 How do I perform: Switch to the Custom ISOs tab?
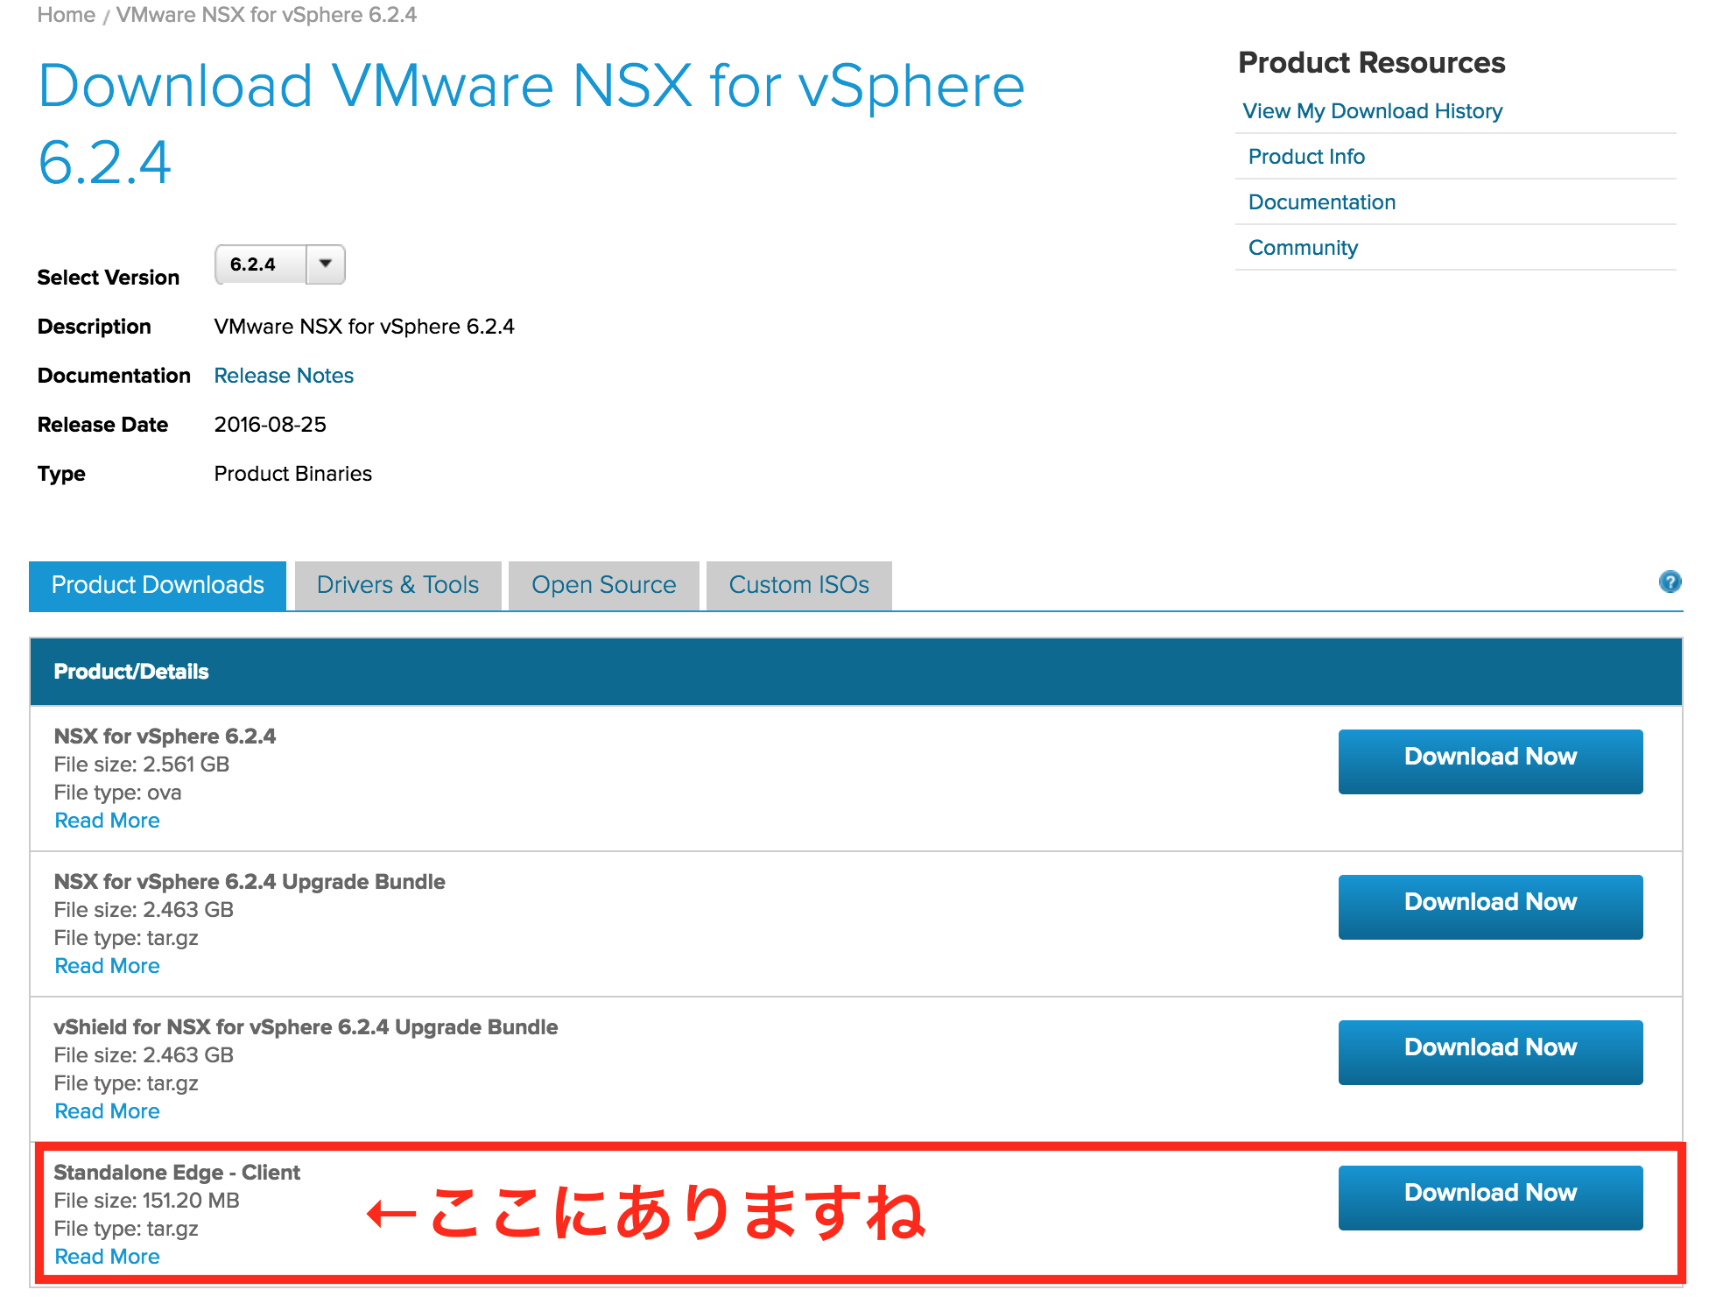click(798, 585)
